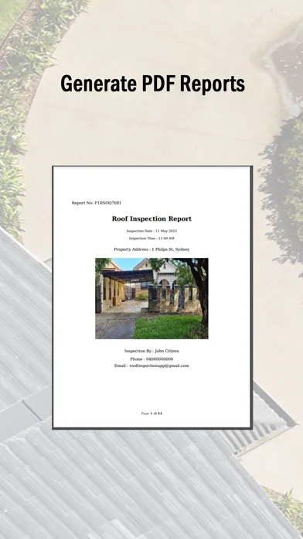Click 'Inspection Time : 11:00 AM' line

coord(151,239)
